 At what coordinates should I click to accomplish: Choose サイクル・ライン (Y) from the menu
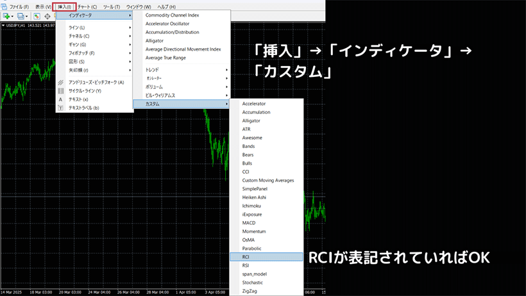tap(94, 91)
